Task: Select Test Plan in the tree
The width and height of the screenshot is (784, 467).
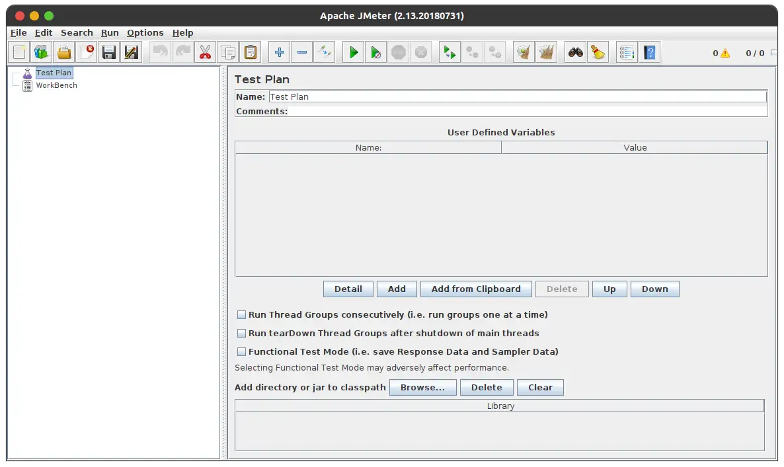Action: [x=54, y=73]
